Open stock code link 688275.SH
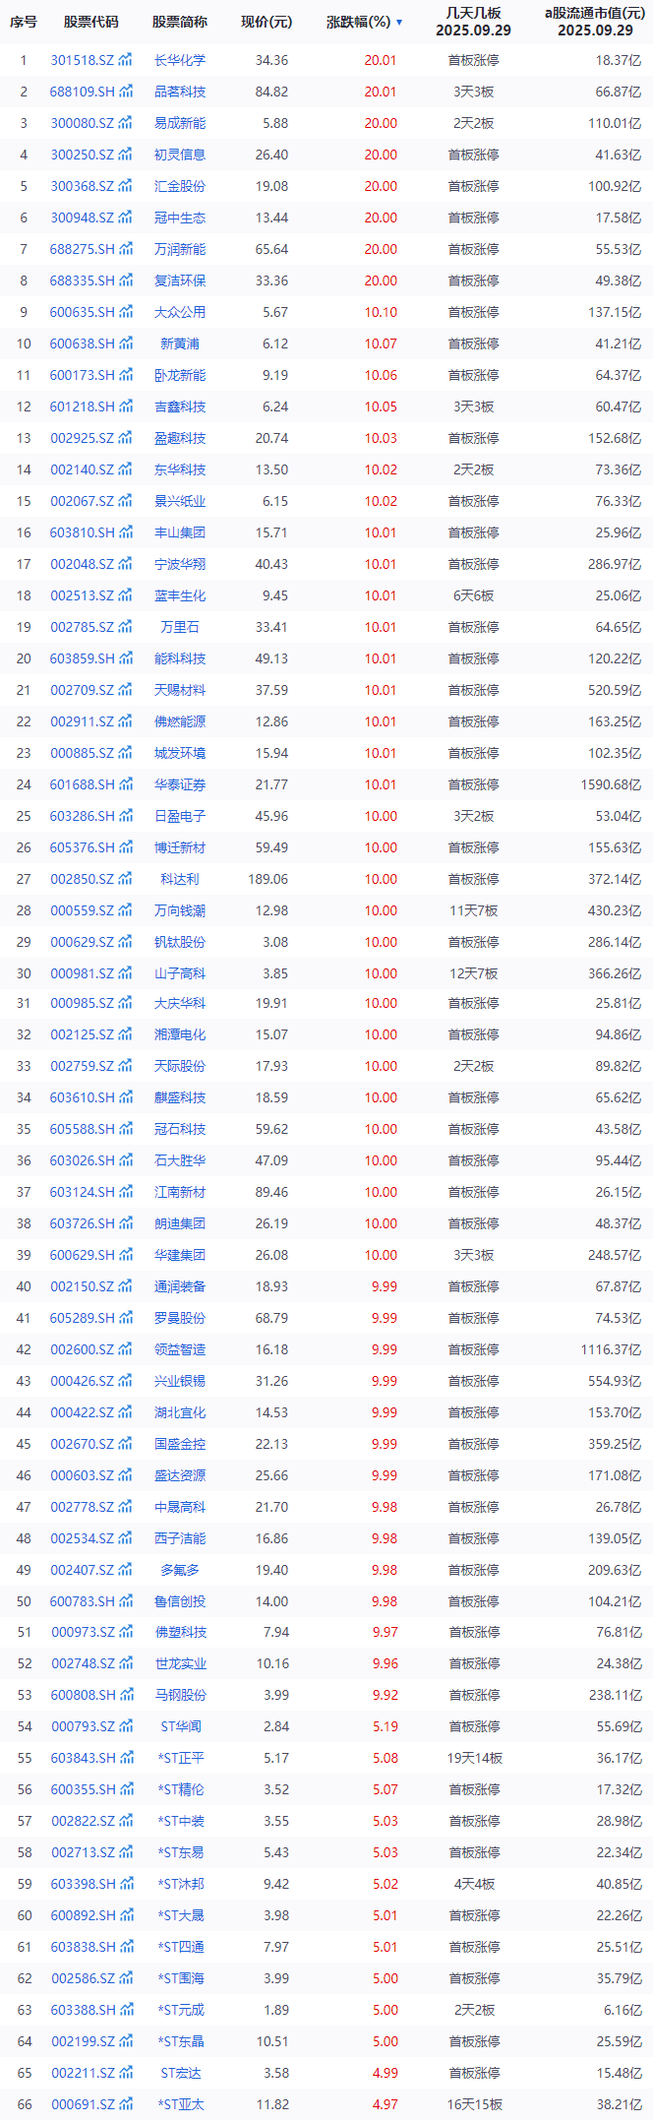This screenshot has width=653, height=2123. 83,249
